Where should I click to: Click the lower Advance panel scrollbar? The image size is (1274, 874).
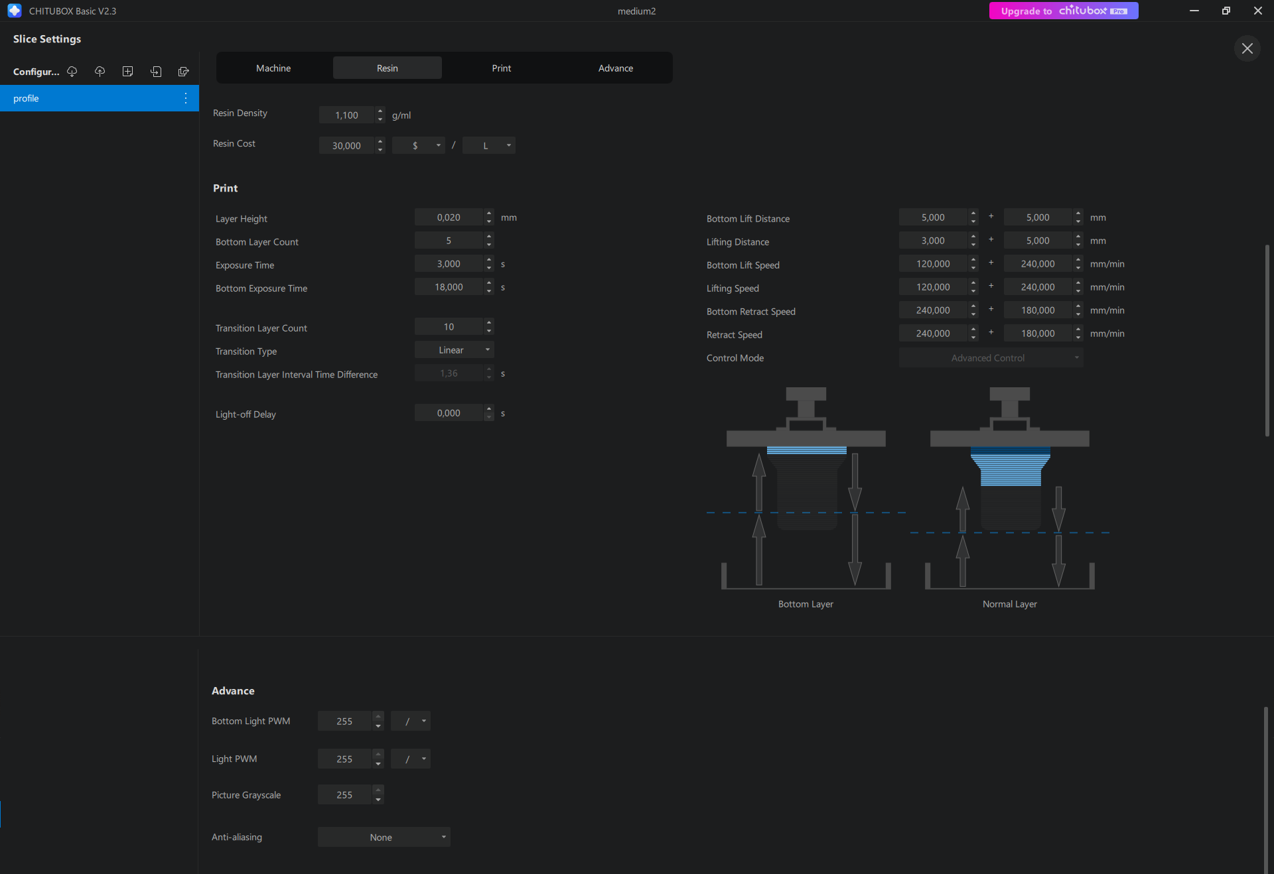tap(1266, 789)
